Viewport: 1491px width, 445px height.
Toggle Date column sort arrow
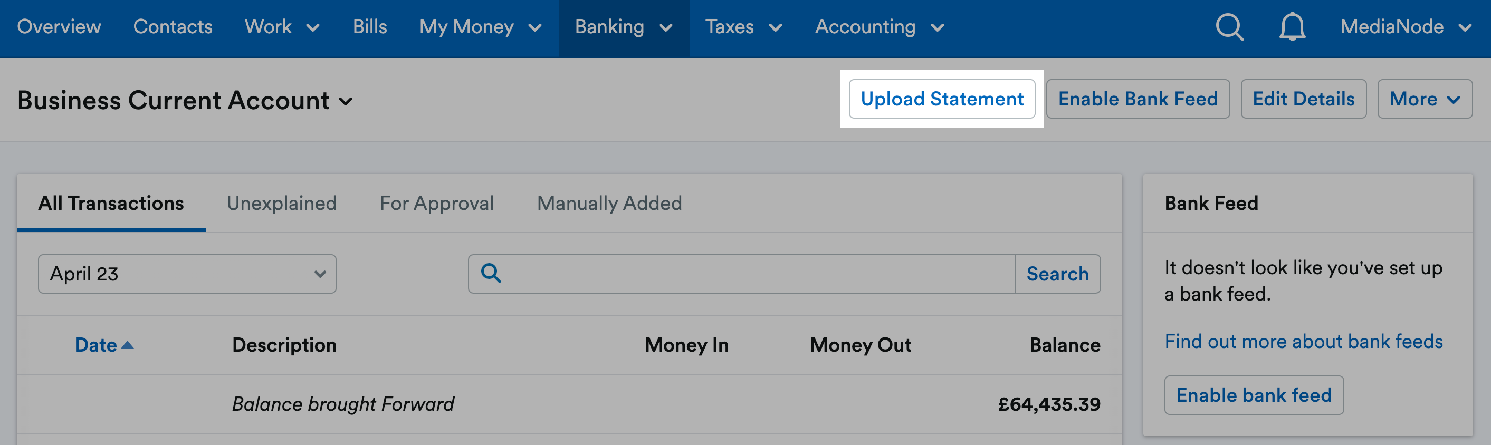[x=127, y=345]
